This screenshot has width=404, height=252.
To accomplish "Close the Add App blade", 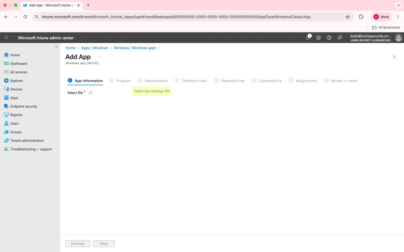I will point(394,57).
